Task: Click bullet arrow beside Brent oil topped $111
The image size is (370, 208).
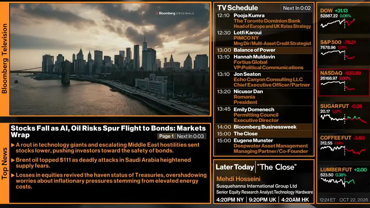Action: (x=13, y=160)
